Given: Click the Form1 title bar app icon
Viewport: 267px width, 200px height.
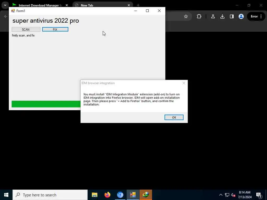Looking at the screenshot, I should tap(13, 11).
